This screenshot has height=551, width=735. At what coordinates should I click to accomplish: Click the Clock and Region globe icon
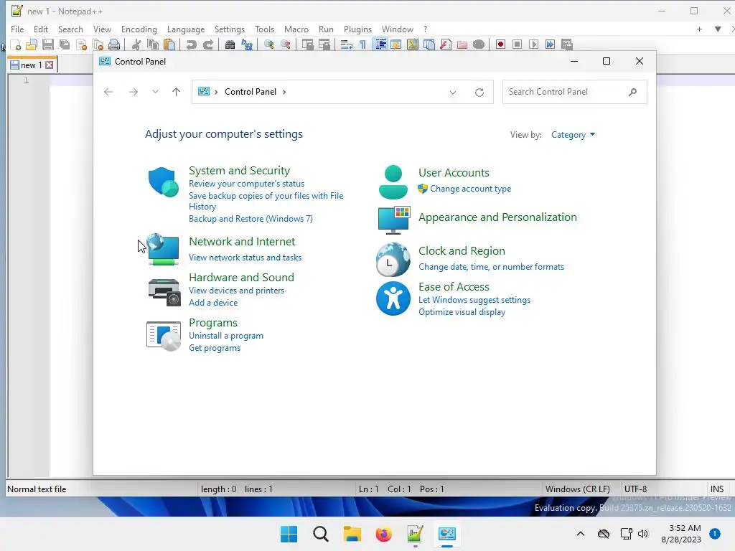(x=393, y=259)
